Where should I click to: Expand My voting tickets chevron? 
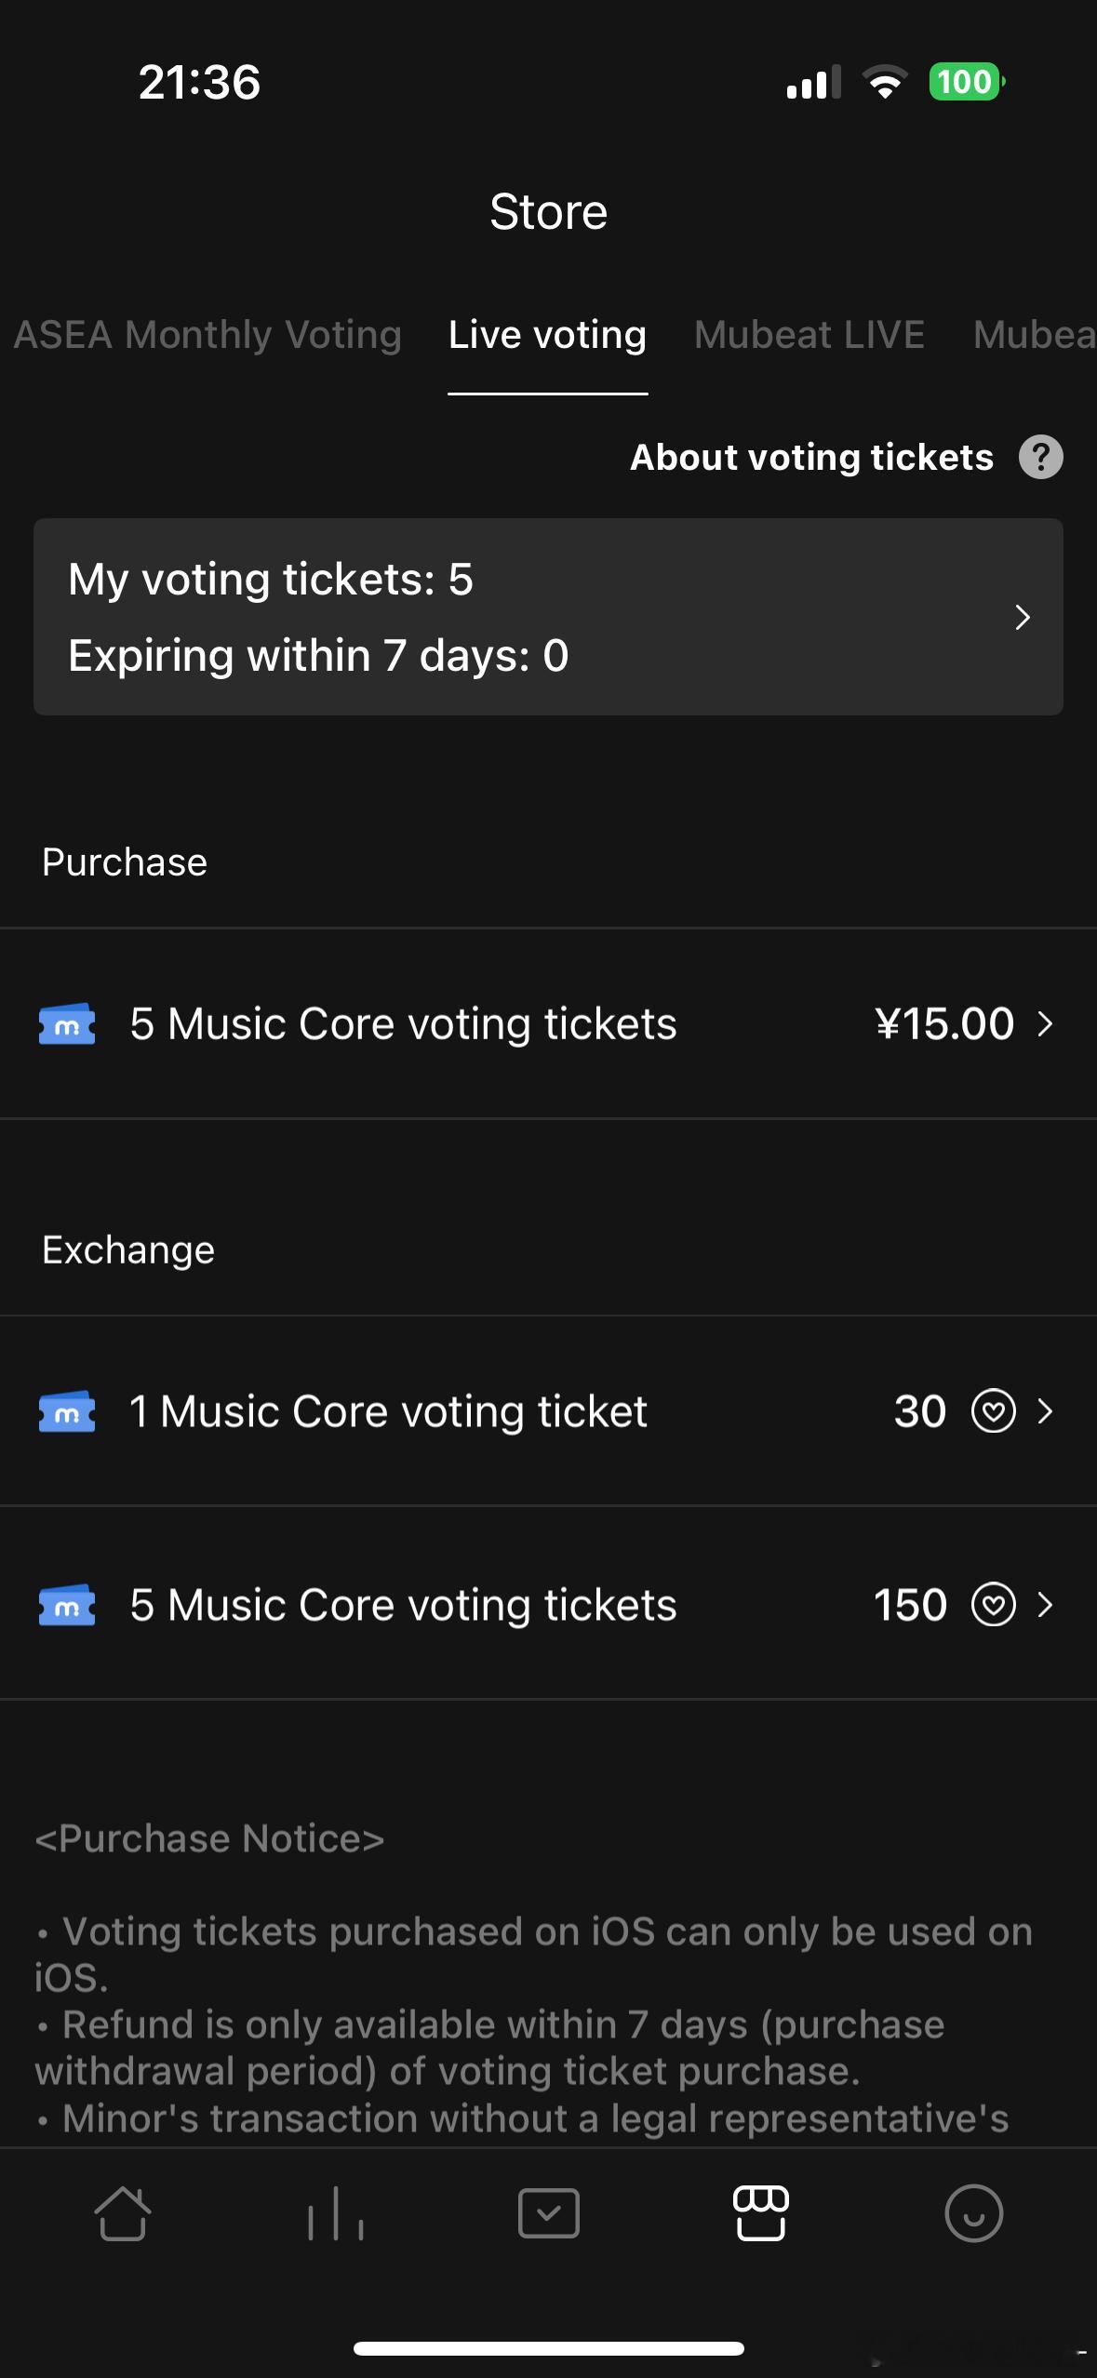(1023, 617)
